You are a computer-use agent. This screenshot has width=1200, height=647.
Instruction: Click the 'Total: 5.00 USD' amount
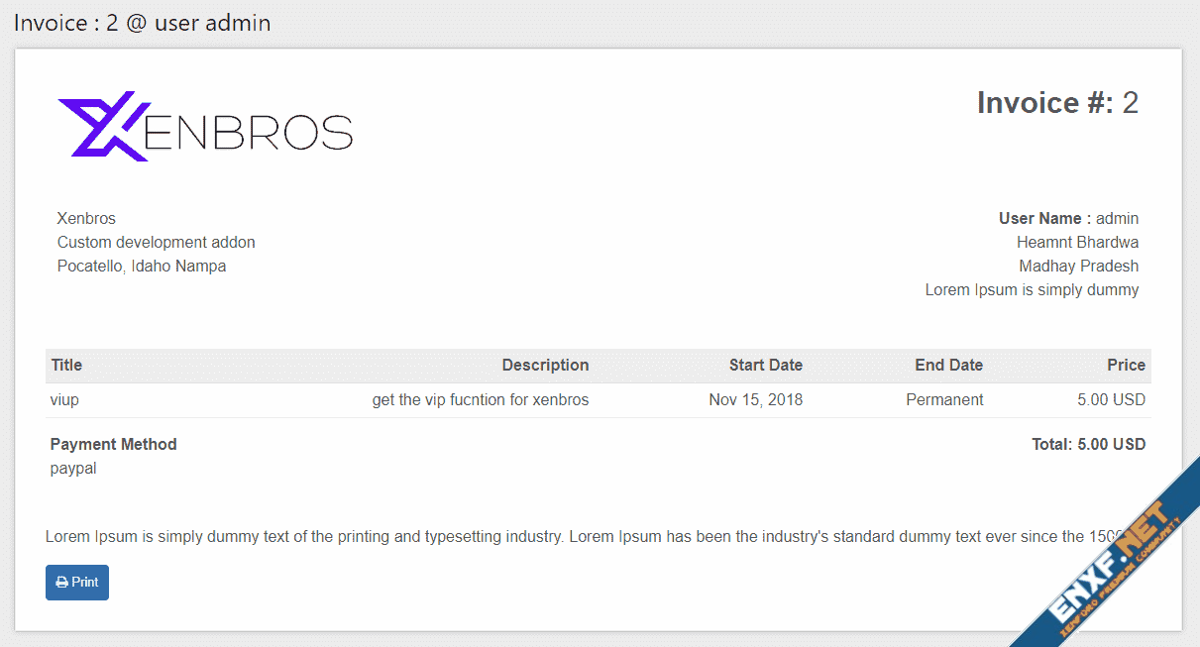1088,445
